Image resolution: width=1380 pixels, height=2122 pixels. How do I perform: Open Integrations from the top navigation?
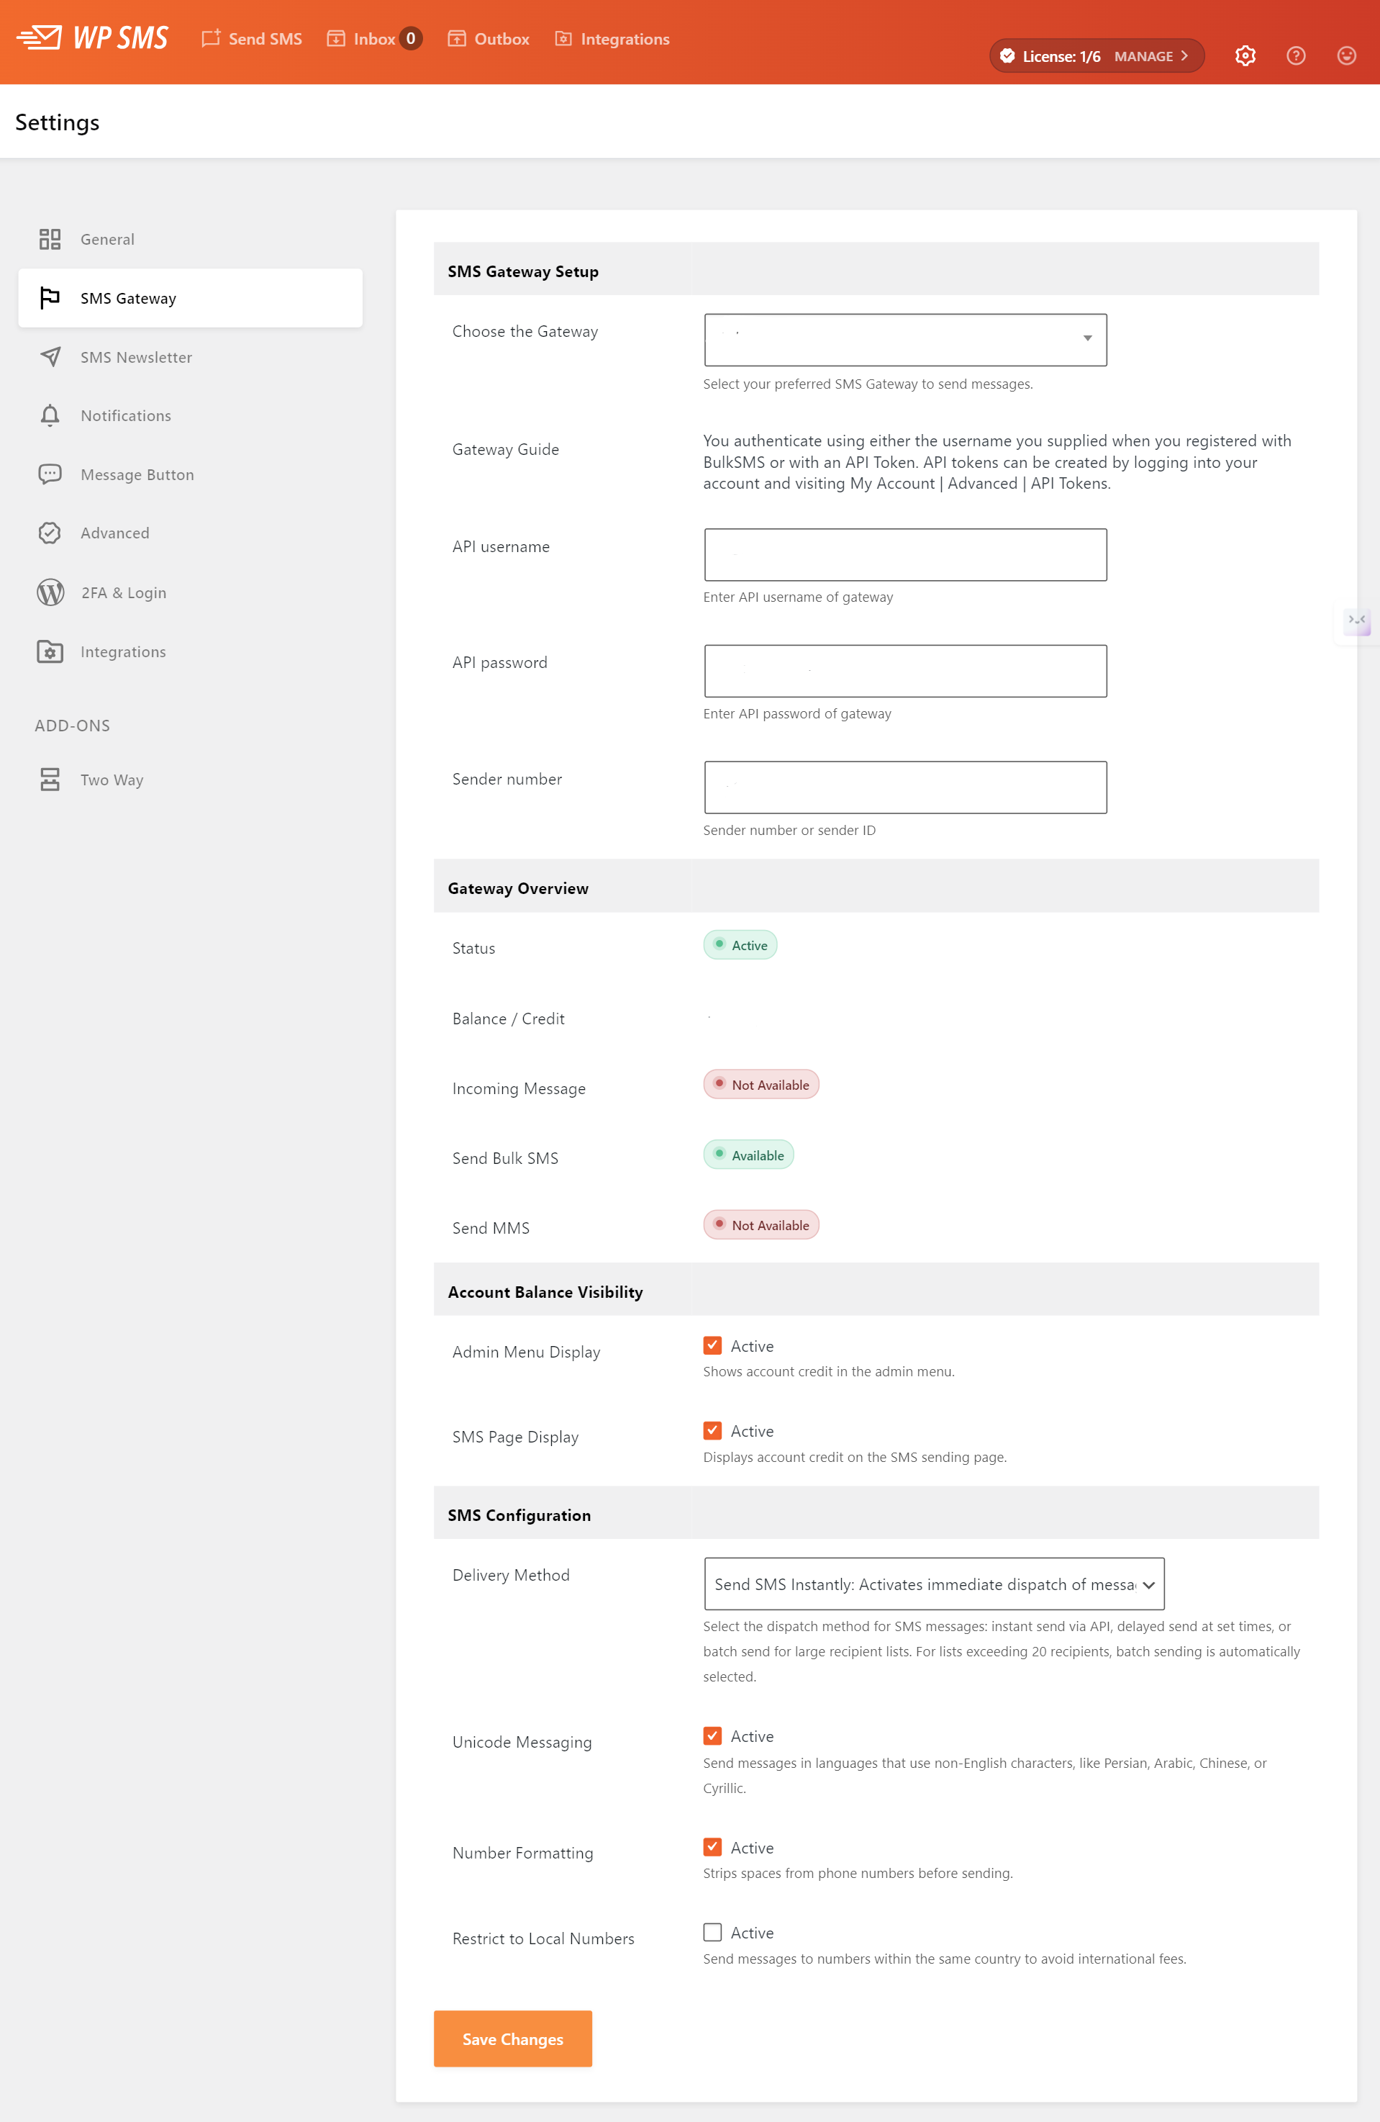click(612, 38)
